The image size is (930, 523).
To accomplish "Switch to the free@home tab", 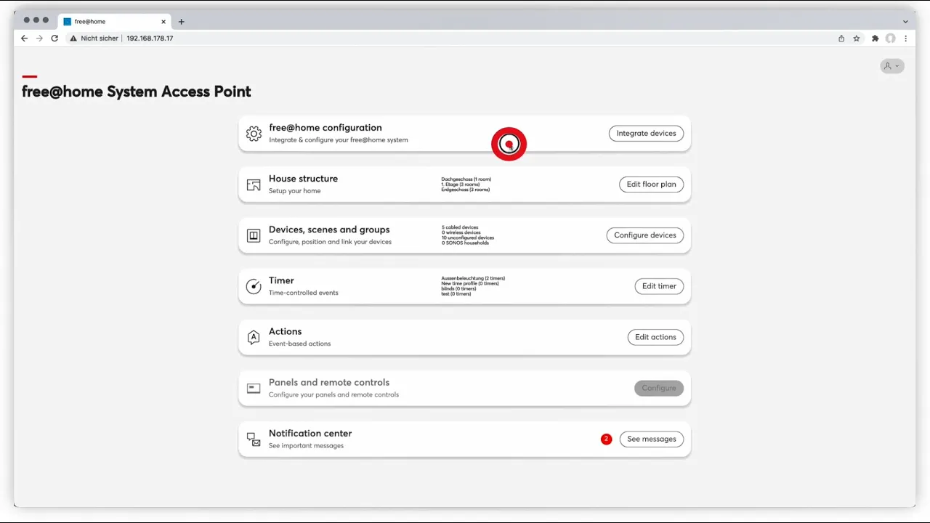I will pos(115,22).
